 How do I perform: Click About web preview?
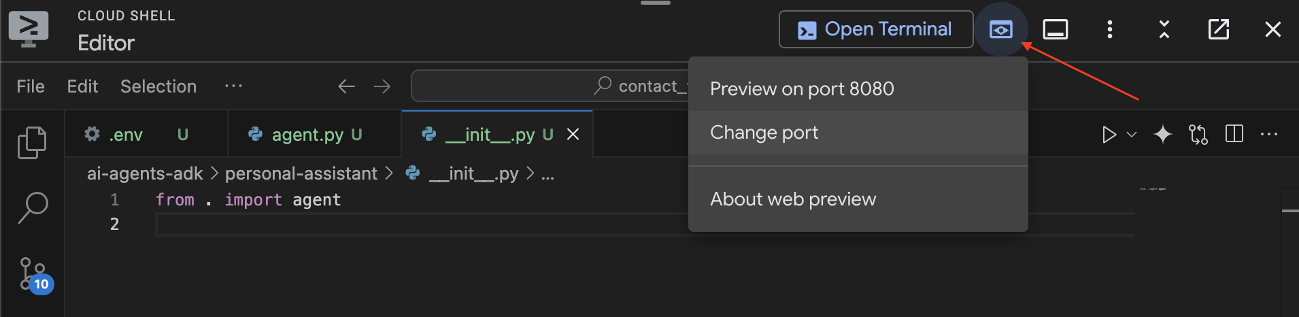pyautogui.click(x=793, y=199)
